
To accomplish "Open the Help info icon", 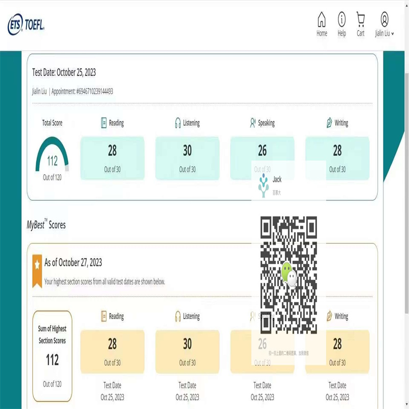I will pos(342,20).
